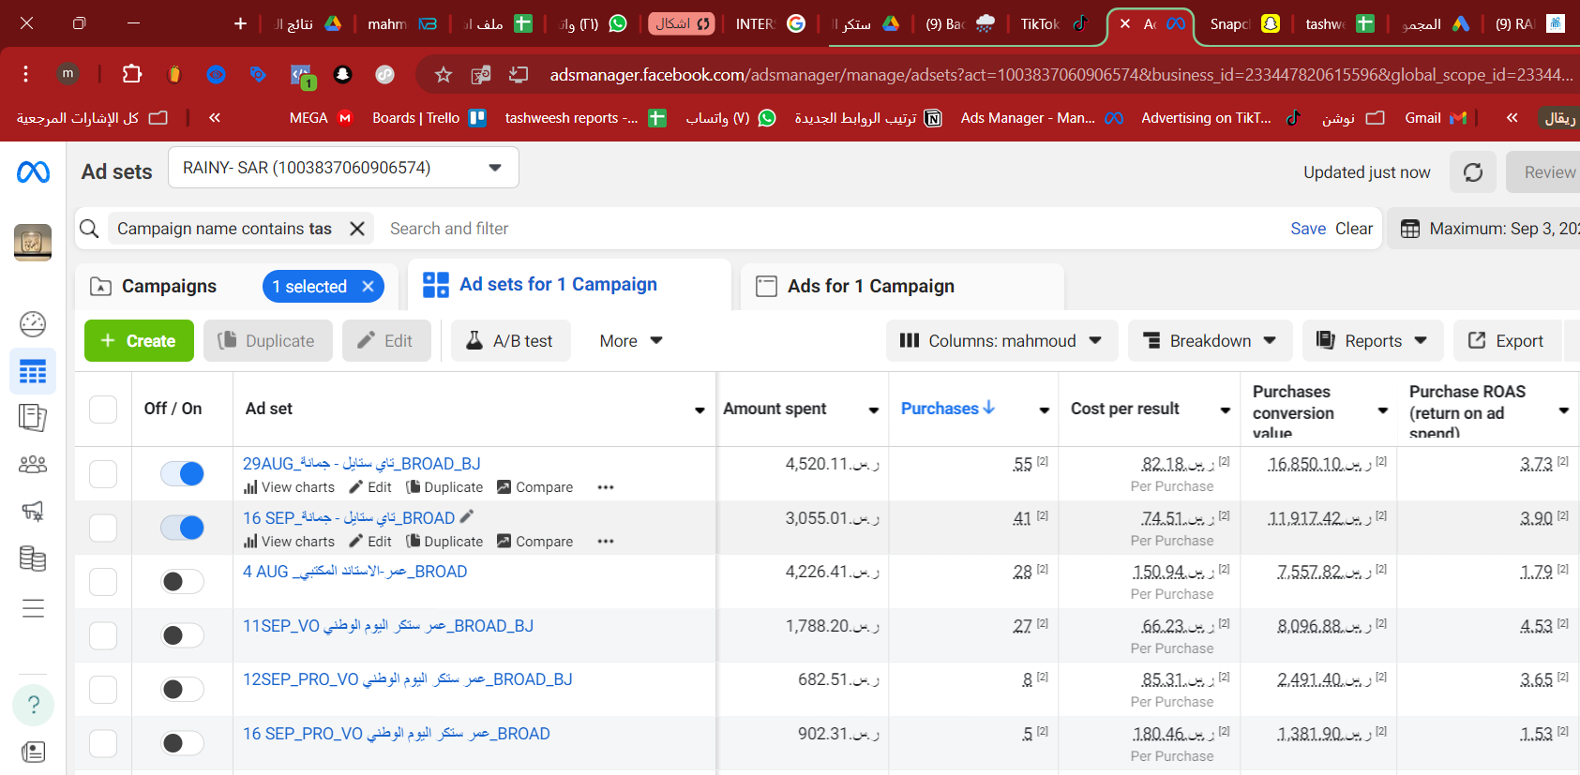Select the campaigns table icon in sidebar
This screenshot has height=775, width=1580.
[33, 372]
